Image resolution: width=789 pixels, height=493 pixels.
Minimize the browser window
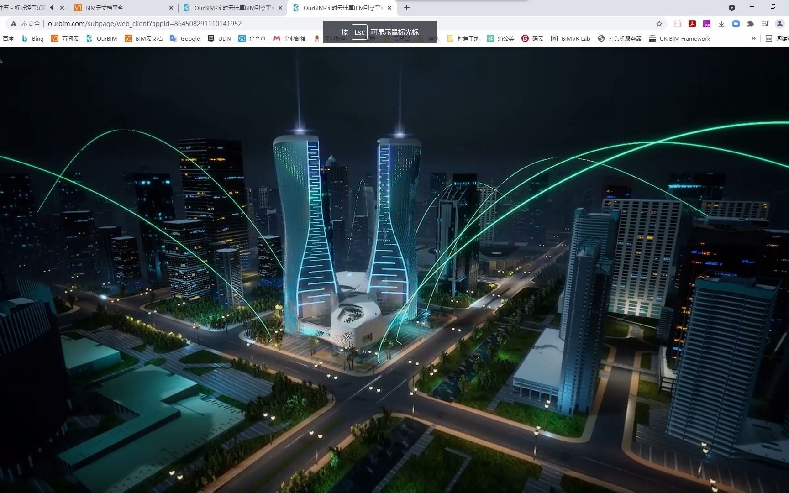752,7
